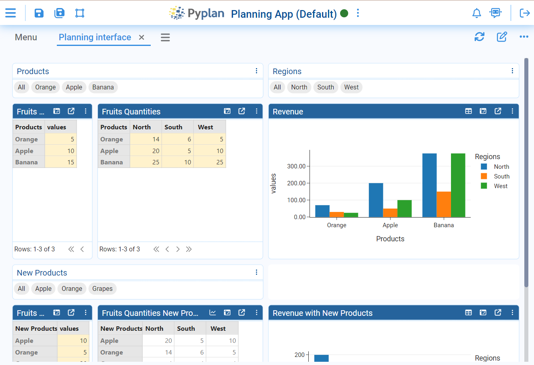Open the Regions panel three-dot menu
Image resolution: width=534 pixels, height=365 pixels.
click(x=512, y=71)
